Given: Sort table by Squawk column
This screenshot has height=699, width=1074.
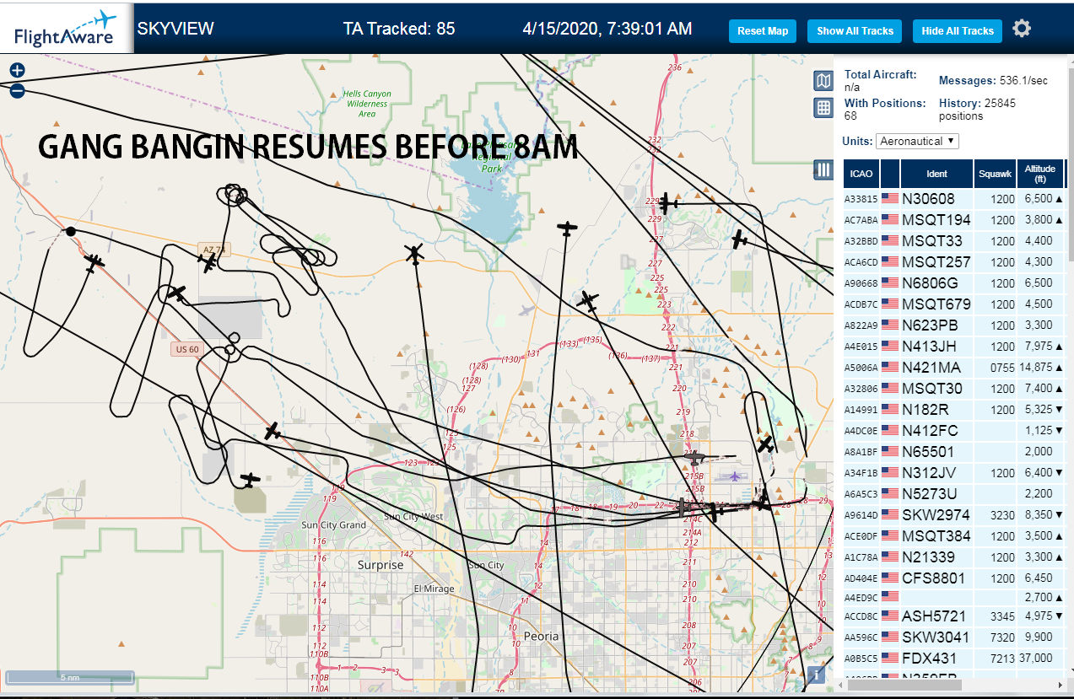Looking at the screenshot, I should [x=995, y=174].
